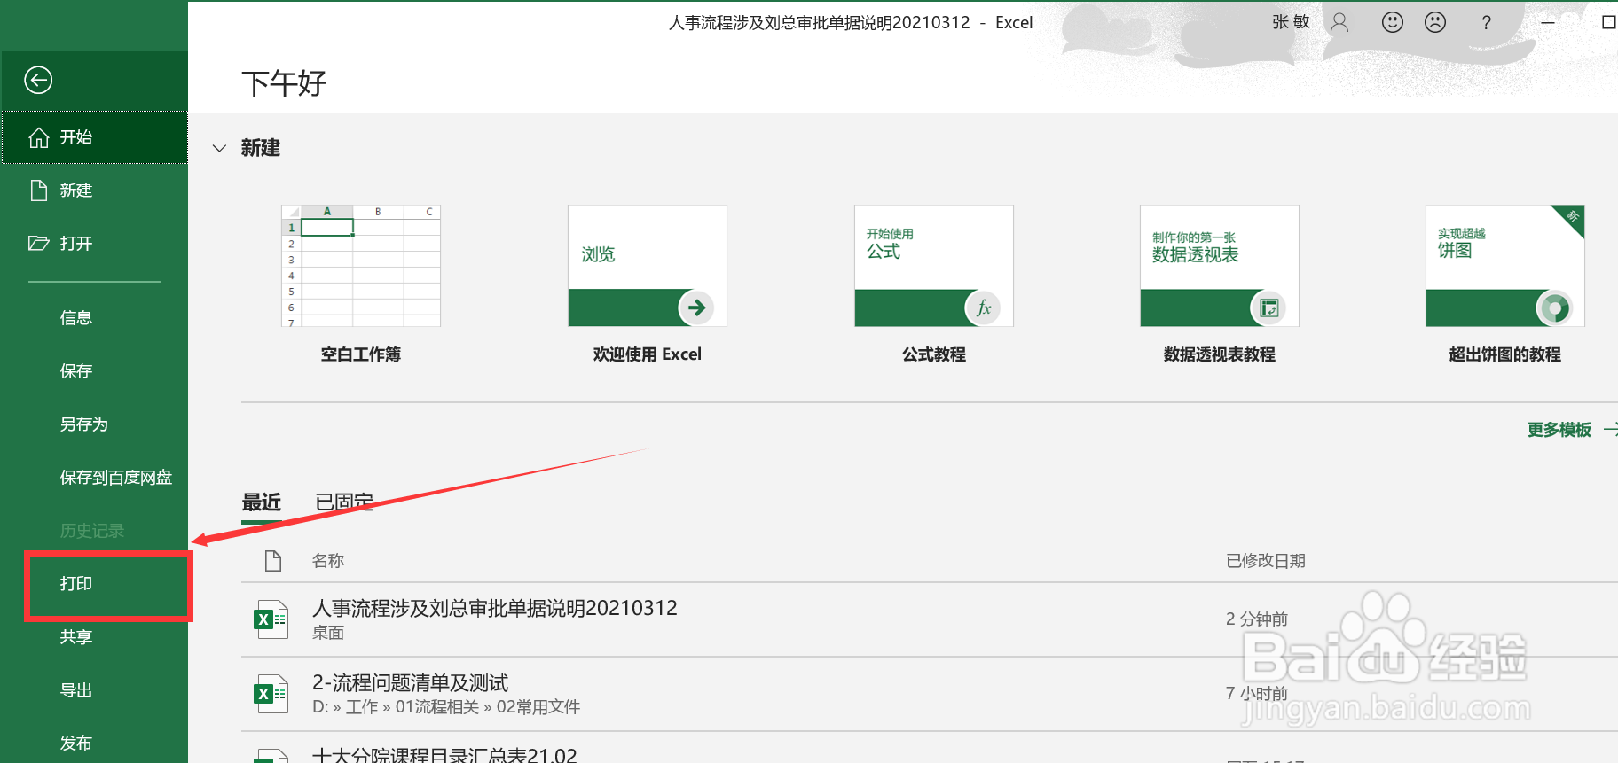This screenshot has height=763, width=1618.
Task: Click the fx icon on formula tutorial card
Action: click(x=983, y=308)
